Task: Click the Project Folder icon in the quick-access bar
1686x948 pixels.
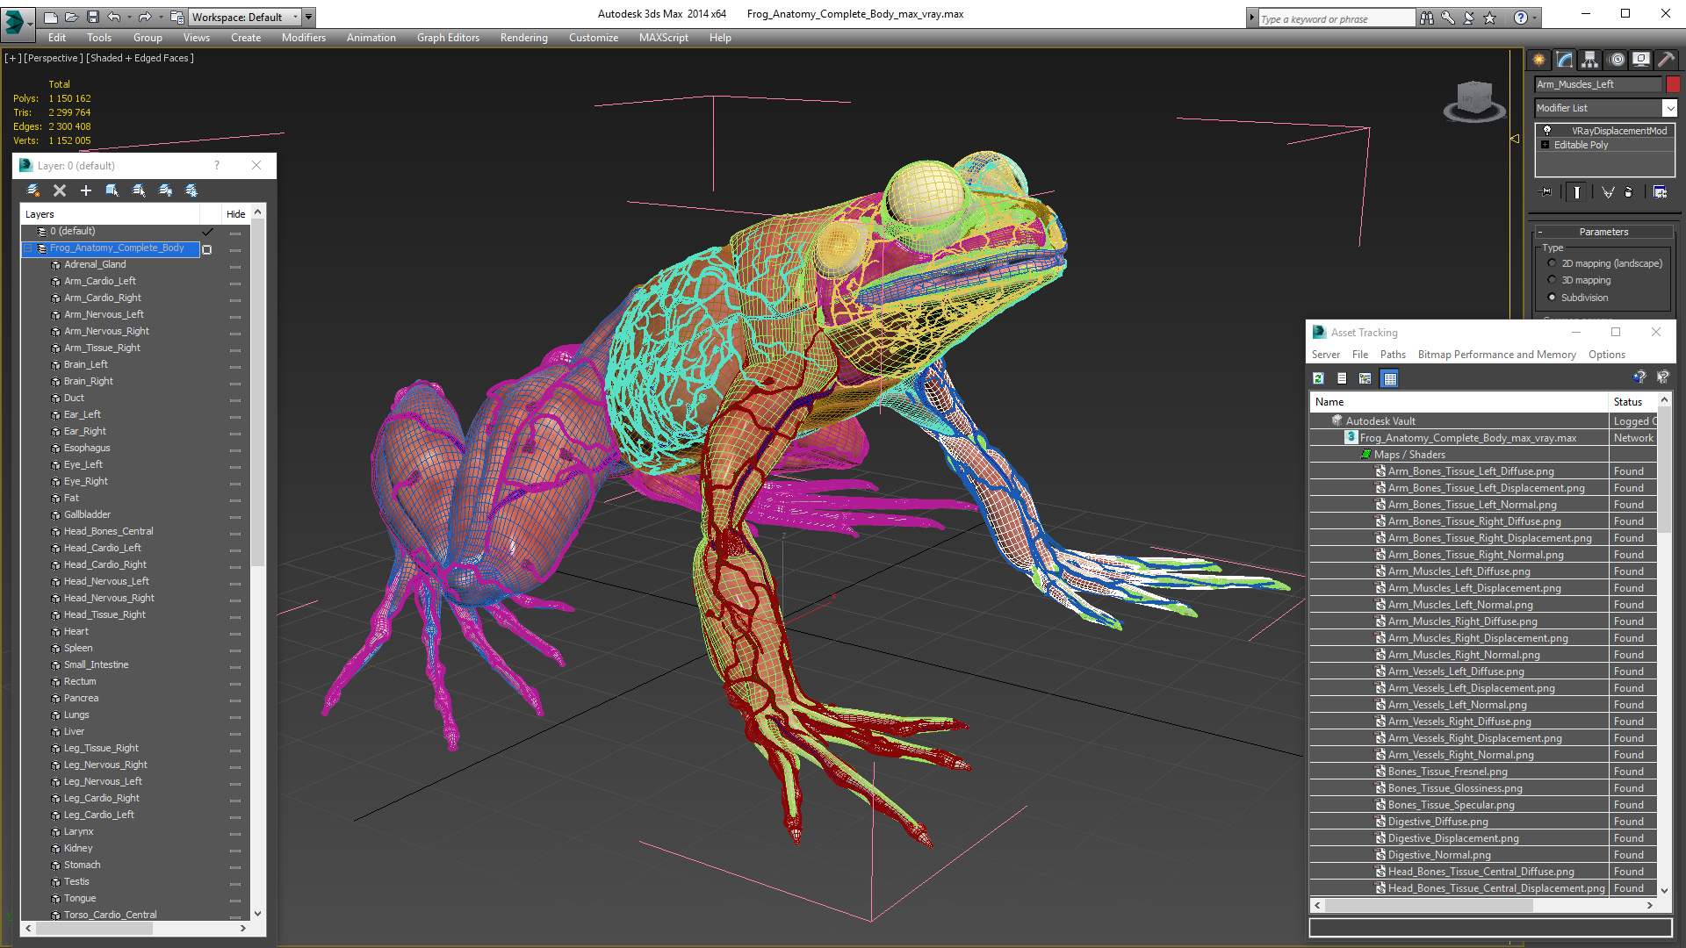Action: [177, 17]
